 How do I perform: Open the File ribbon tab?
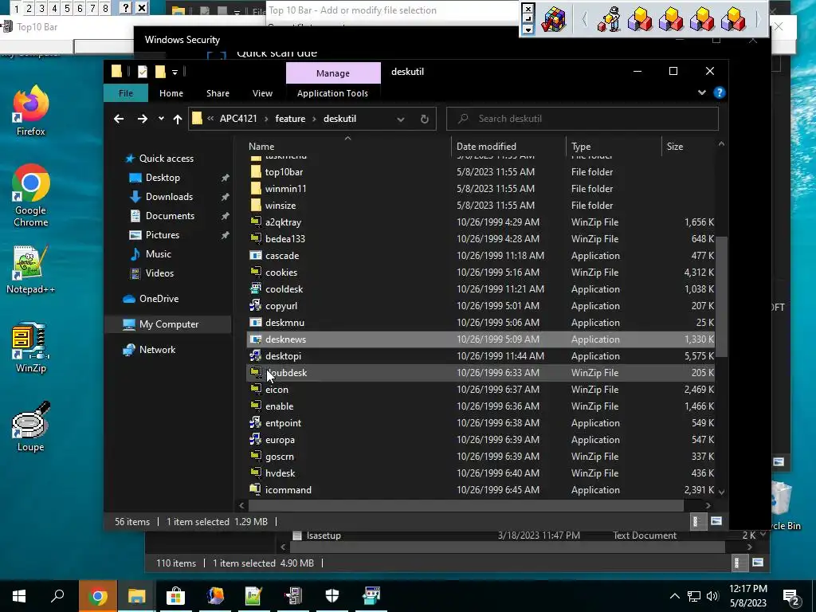pos(126,93)
